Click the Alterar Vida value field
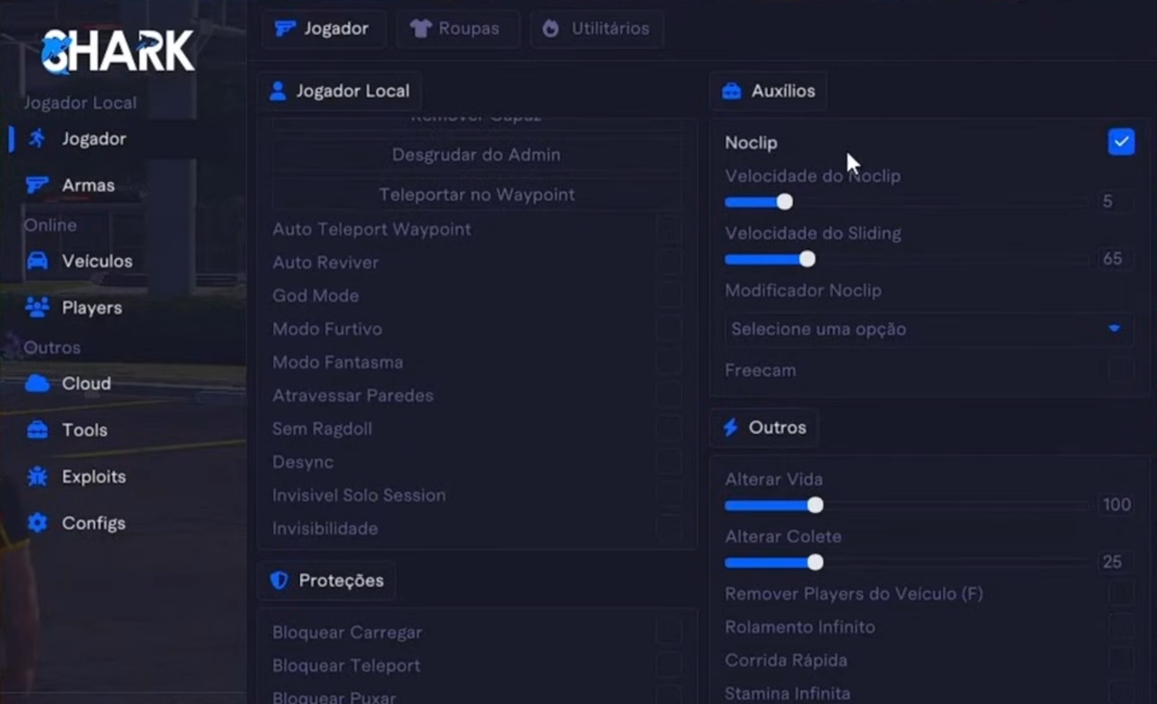Viewport: 1157px width, 704px height. pyautogui.click(x=1116, y=505)
